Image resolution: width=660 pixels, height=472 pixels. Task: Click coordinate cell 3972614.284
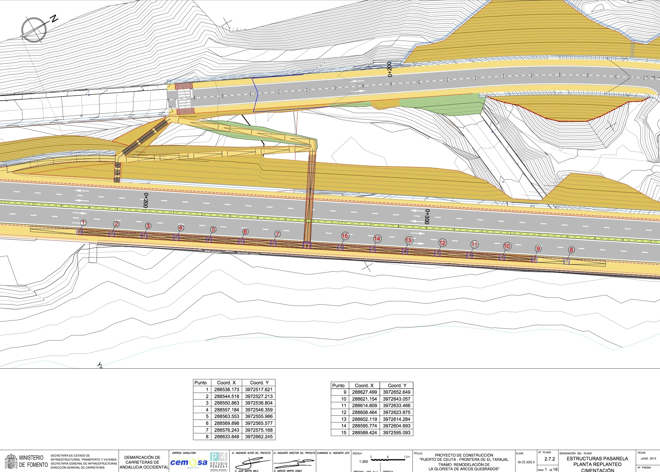click(x=396, y=419)
